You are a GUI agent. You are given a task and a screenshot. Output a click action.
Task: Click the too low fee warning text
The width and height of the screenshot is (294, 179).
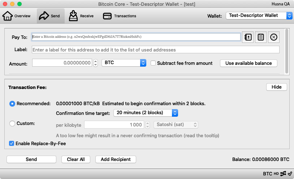[138, 136]
